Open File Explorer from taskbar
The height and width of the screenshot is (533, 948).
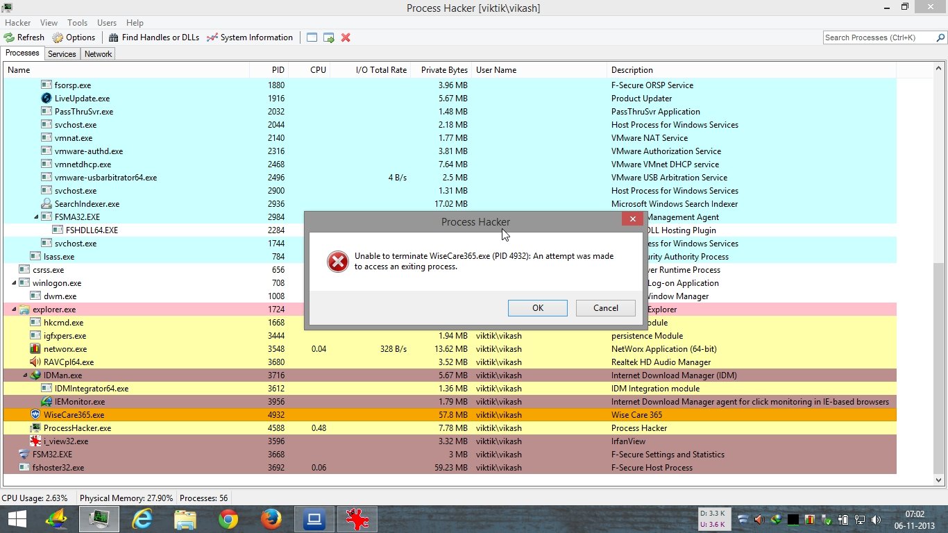pyautogui.click(x=185, y=519)
